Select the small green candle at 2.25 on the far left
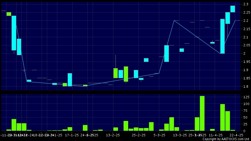Screen dimensions: 251x141 click(x=9, y=14)
